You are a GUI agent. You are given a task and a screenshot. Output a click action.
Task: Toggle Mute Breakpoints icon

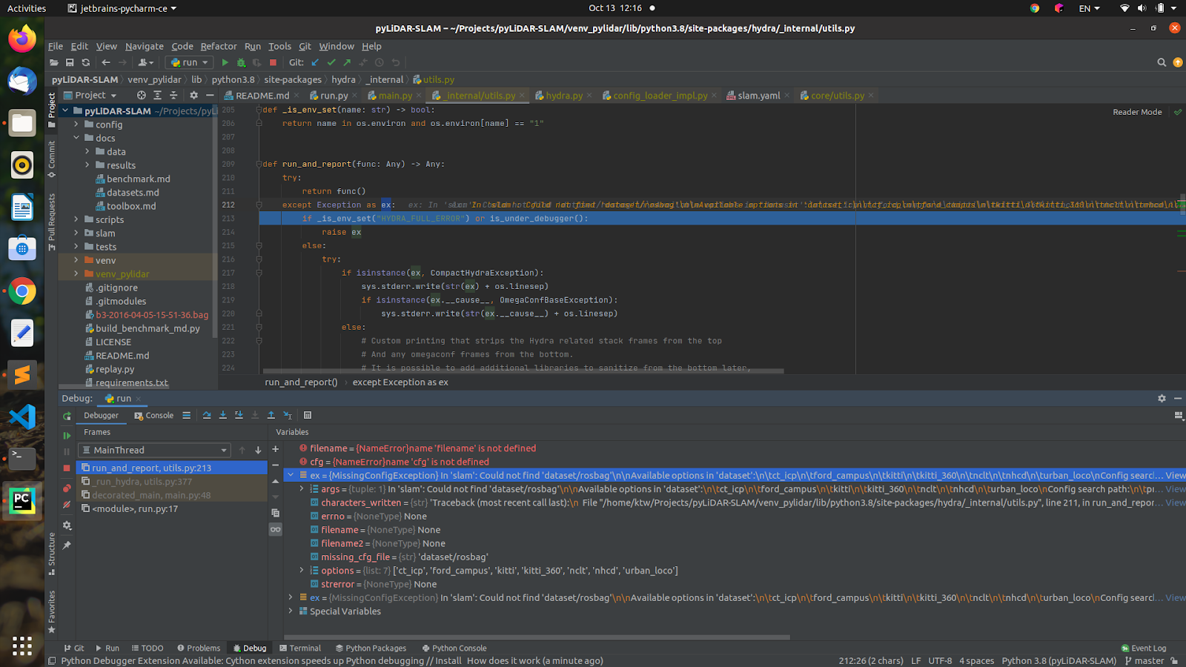pyautogui.click(x=67, y=505)
